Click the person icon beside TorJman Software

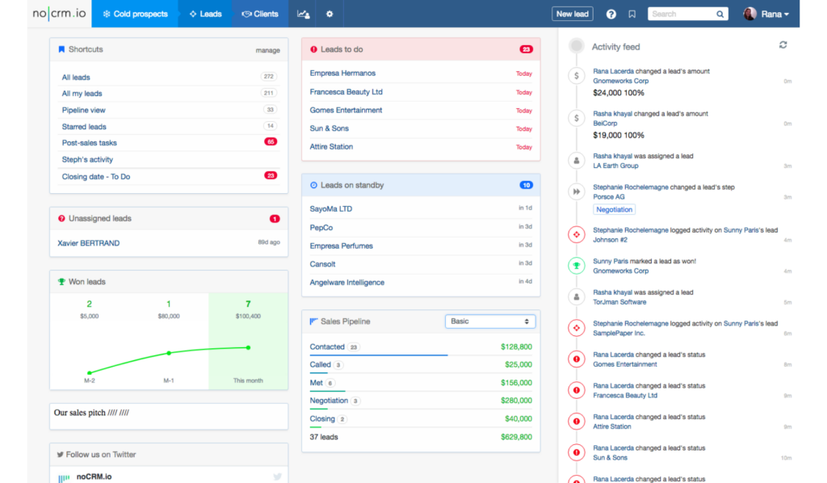(577, 297)
